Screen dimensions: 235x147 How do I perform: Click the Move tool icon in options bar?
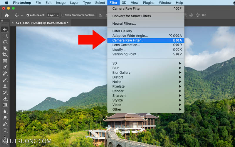(17, 15)
